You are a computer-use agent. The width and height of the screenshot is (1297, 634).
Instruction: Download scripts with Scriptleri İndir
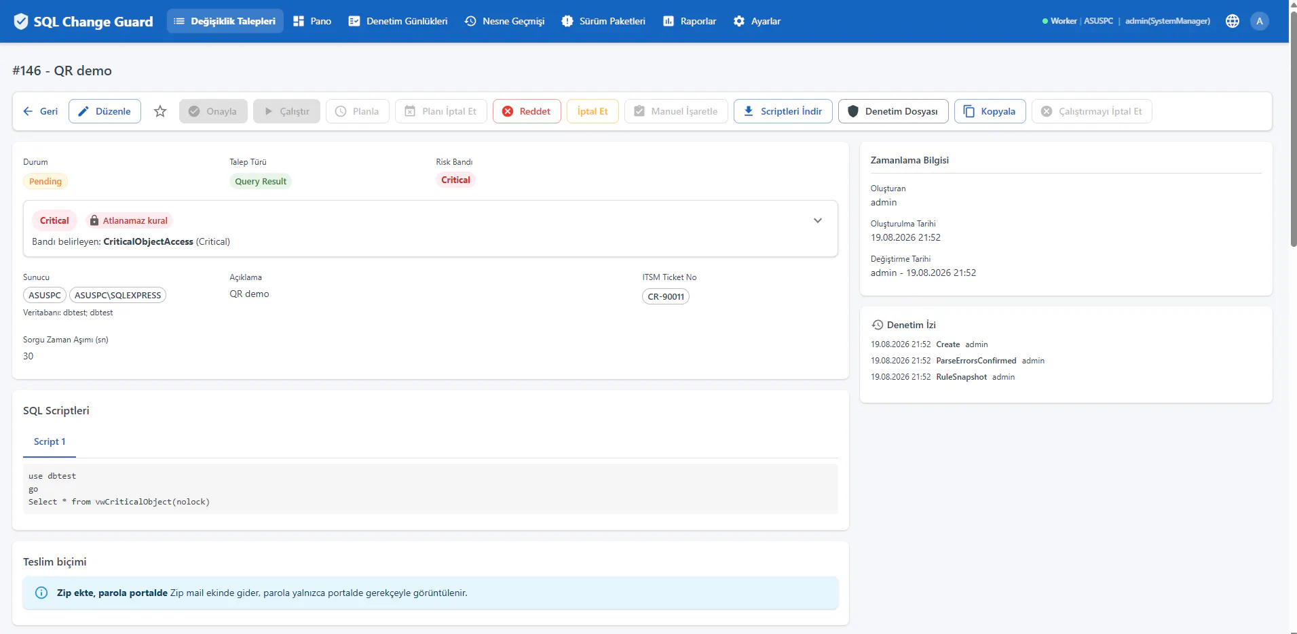point(783,111)
